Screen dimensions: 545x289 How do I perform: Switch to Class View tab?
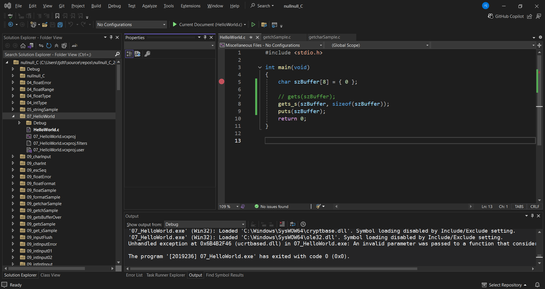(x=50, y=275)
